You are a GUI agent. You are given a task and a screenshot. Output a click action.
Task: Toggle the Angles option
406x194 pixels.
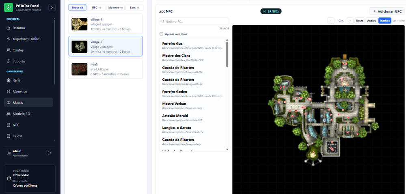[x=371, y=21]
